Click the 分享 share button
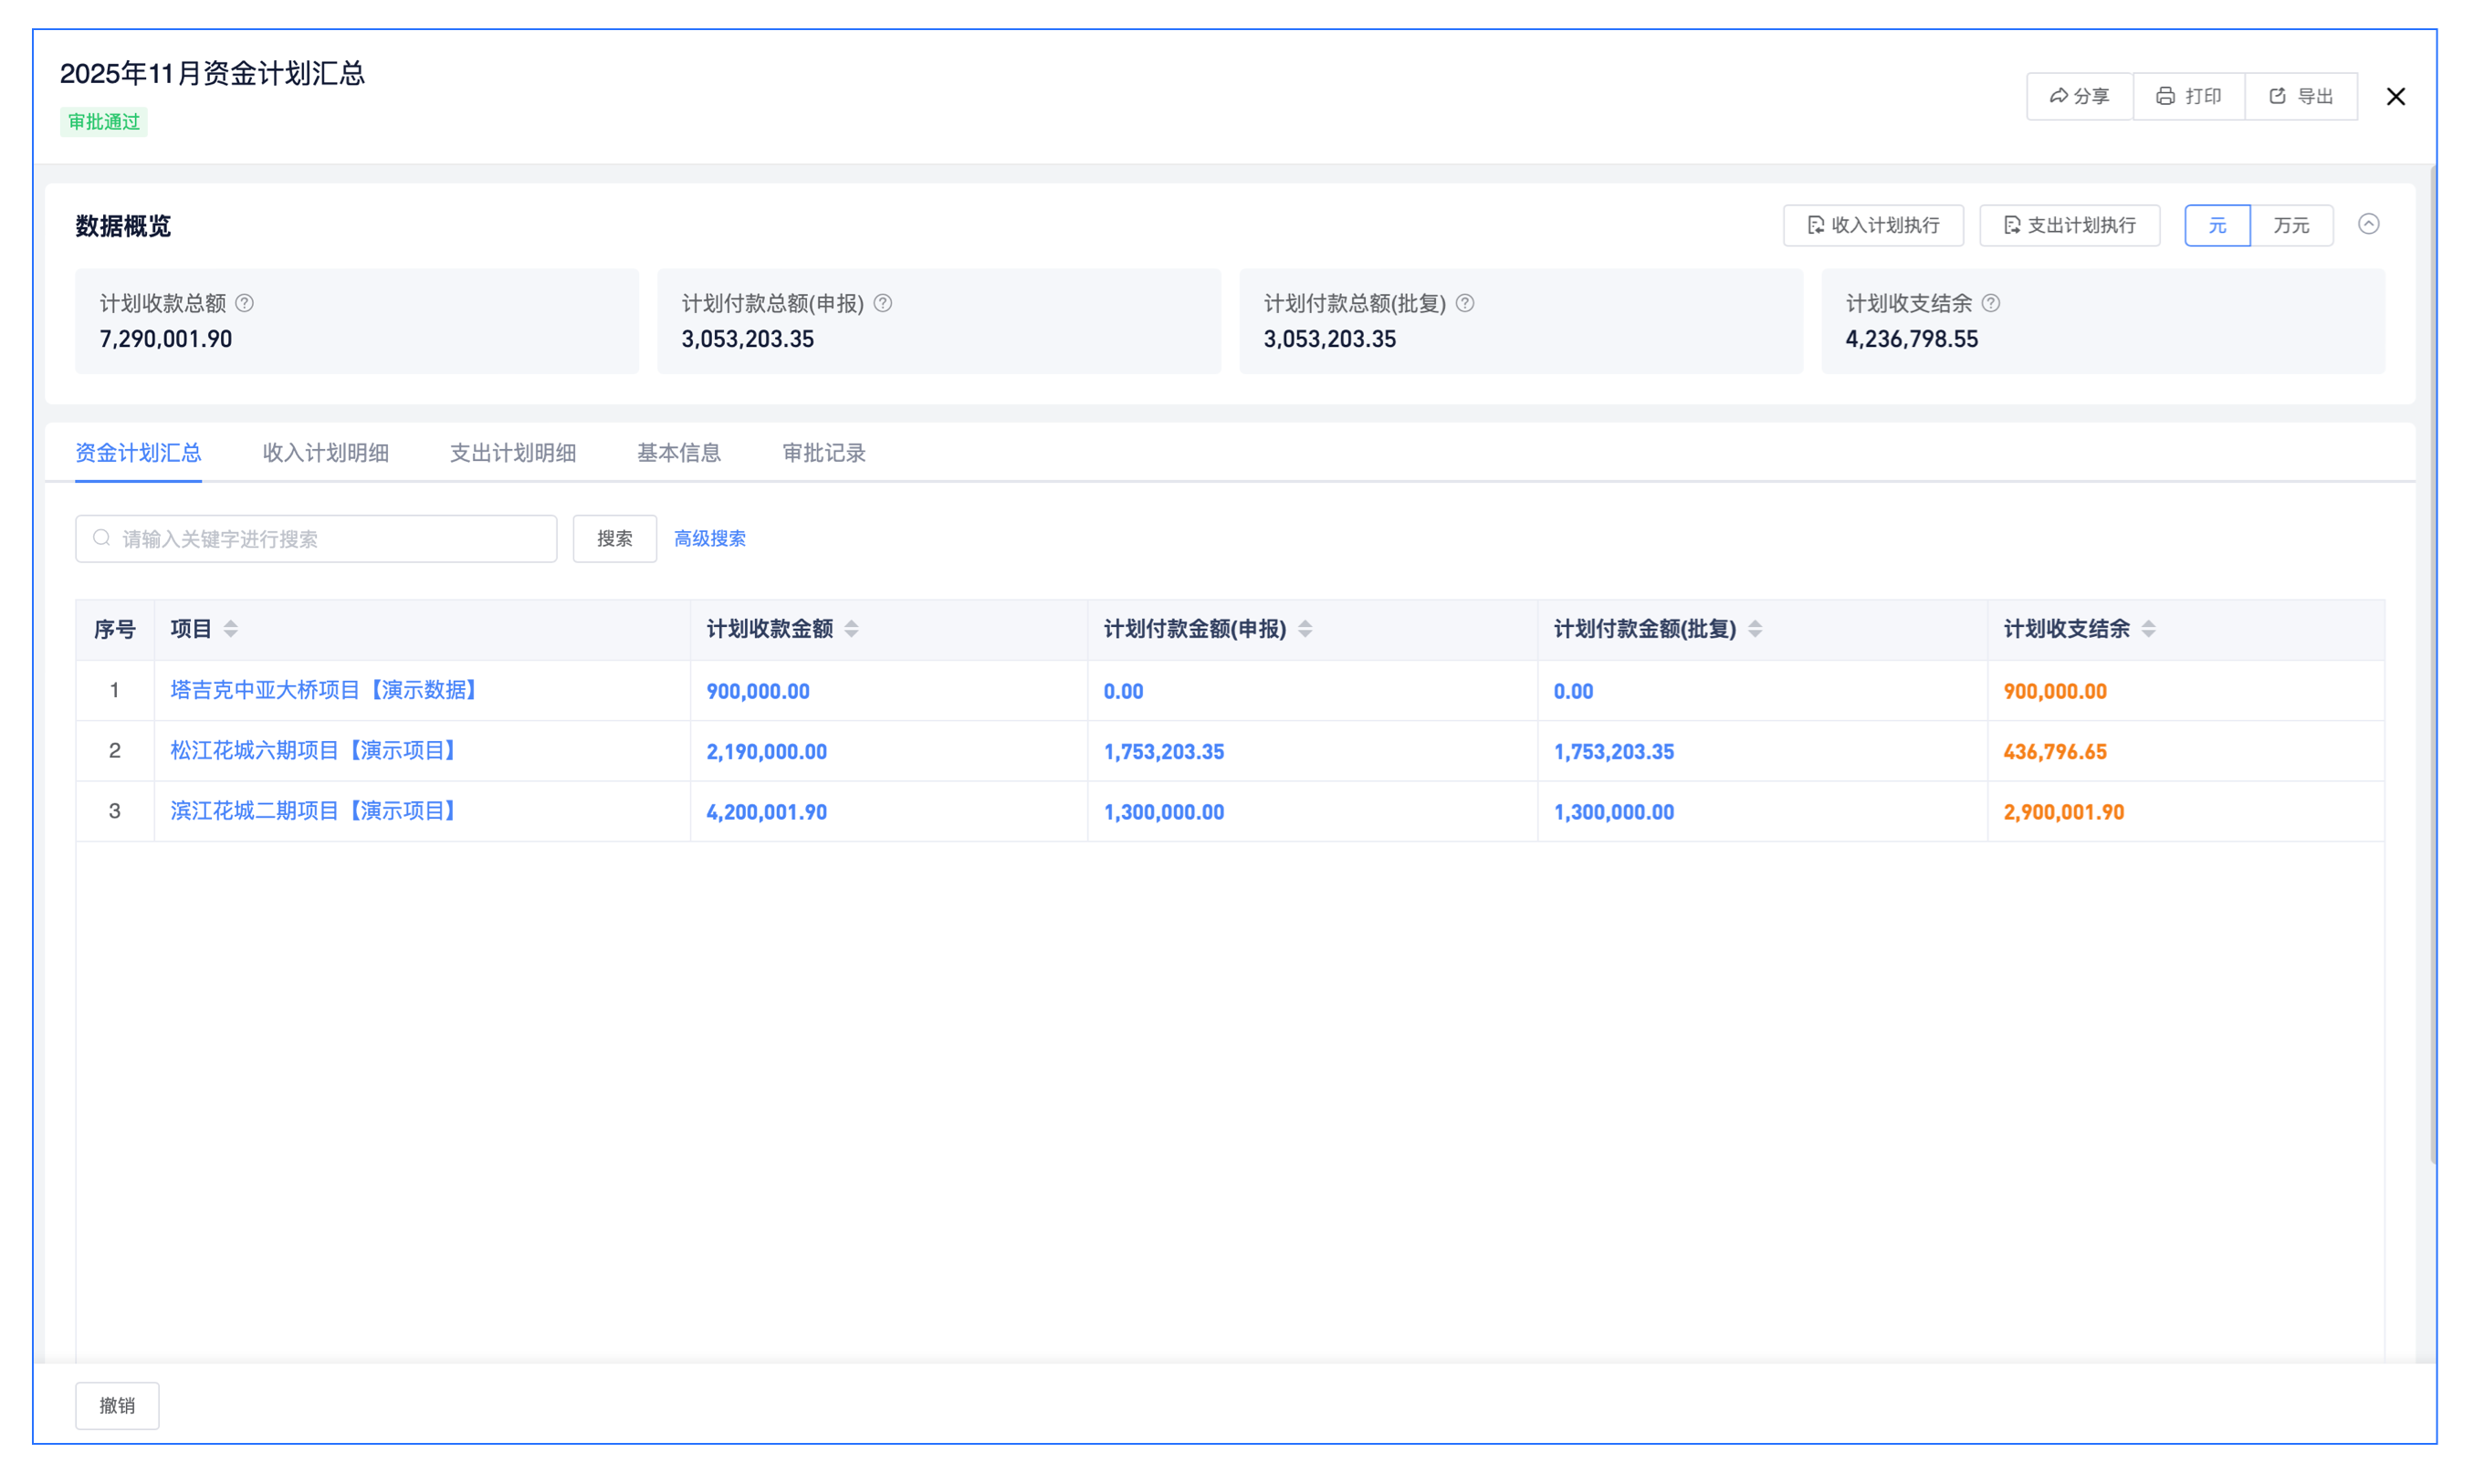The image size is (2474, 1484). tap(2078, 96)
